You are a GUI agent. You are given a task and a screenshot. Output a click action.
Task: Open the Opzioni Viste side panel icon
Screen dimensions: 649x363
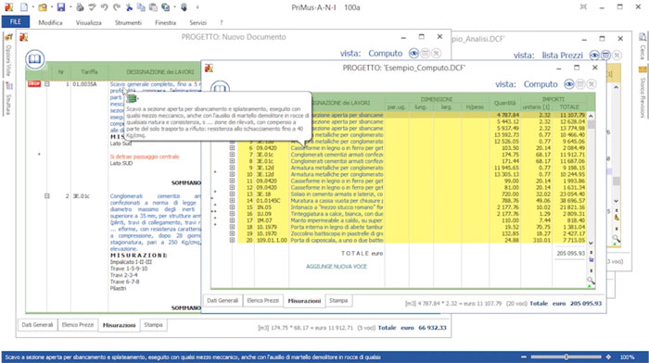8,37
